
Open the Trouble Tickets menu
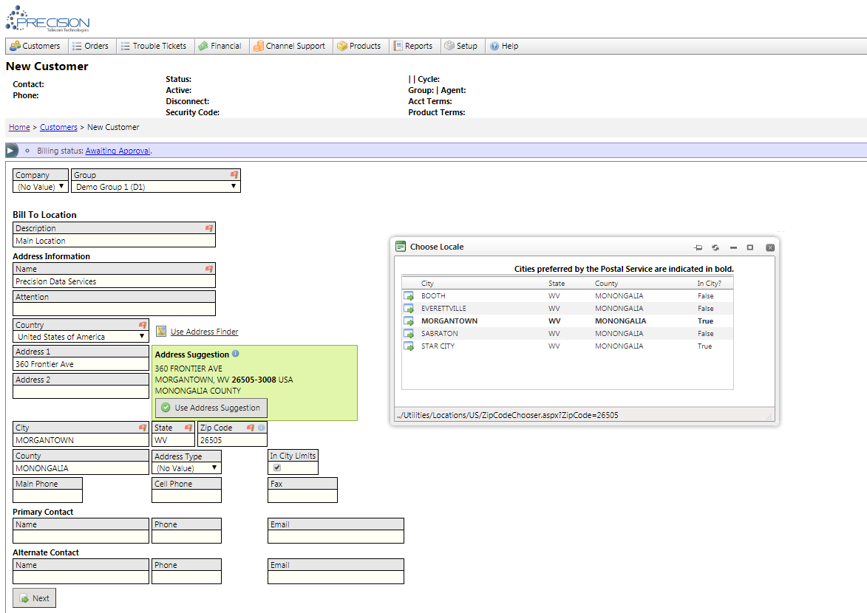tap(154, 46)
